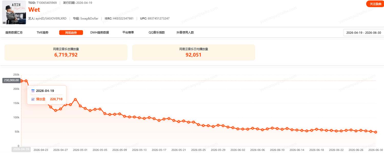Click the UPC number 6937451273247
The width and height of the screenshot is (384, 153).
(158, 18)
